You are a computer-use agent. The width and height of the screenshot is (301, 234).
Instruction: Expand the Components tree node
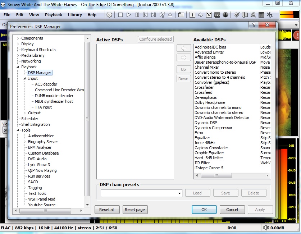(x=18, y=38)
